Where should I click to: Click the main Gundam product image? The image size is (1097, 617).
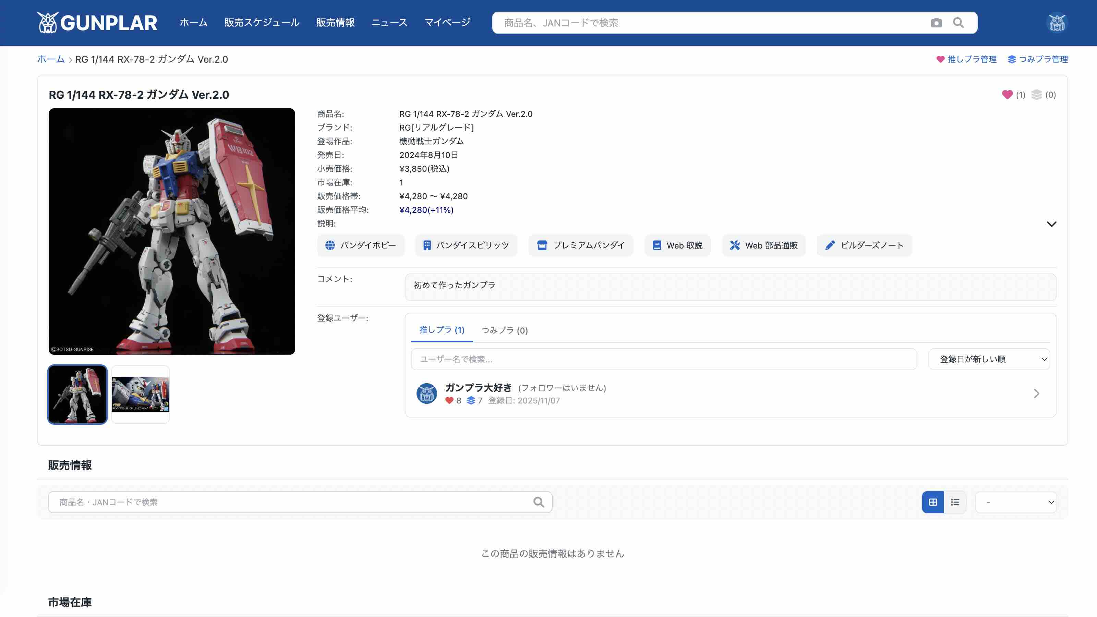172,231
